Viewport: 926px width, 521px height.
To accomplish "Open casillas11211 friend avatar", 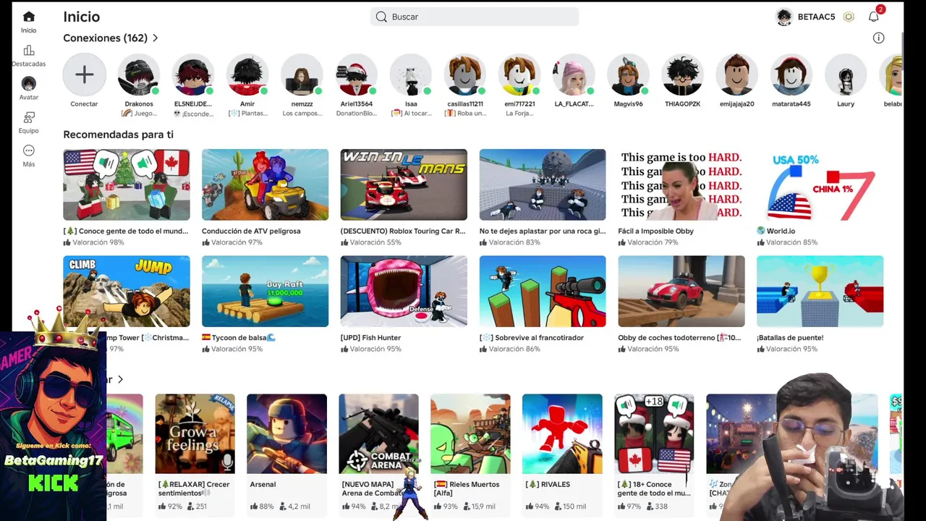I will (x=465, y=75).
